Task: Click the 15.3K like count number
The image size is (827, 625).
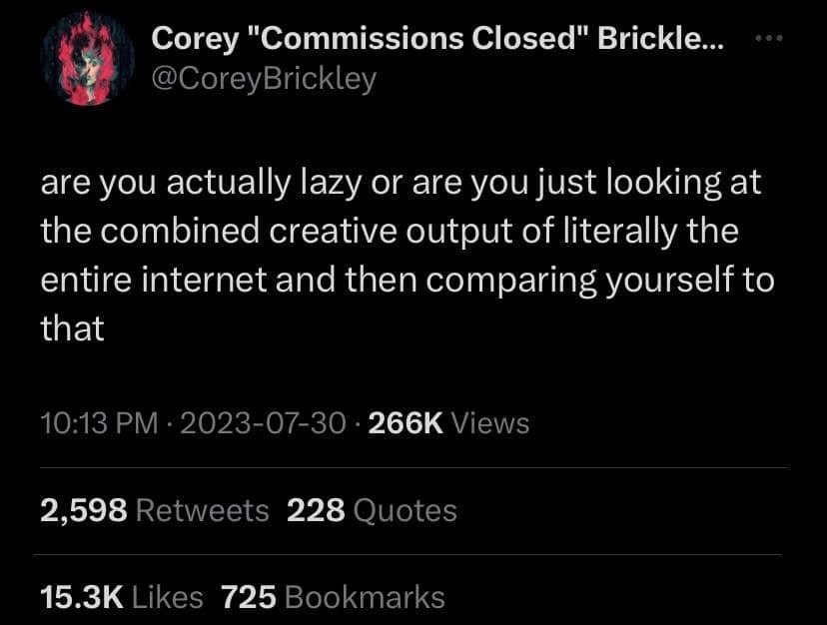Action: (x=81, y=597)
